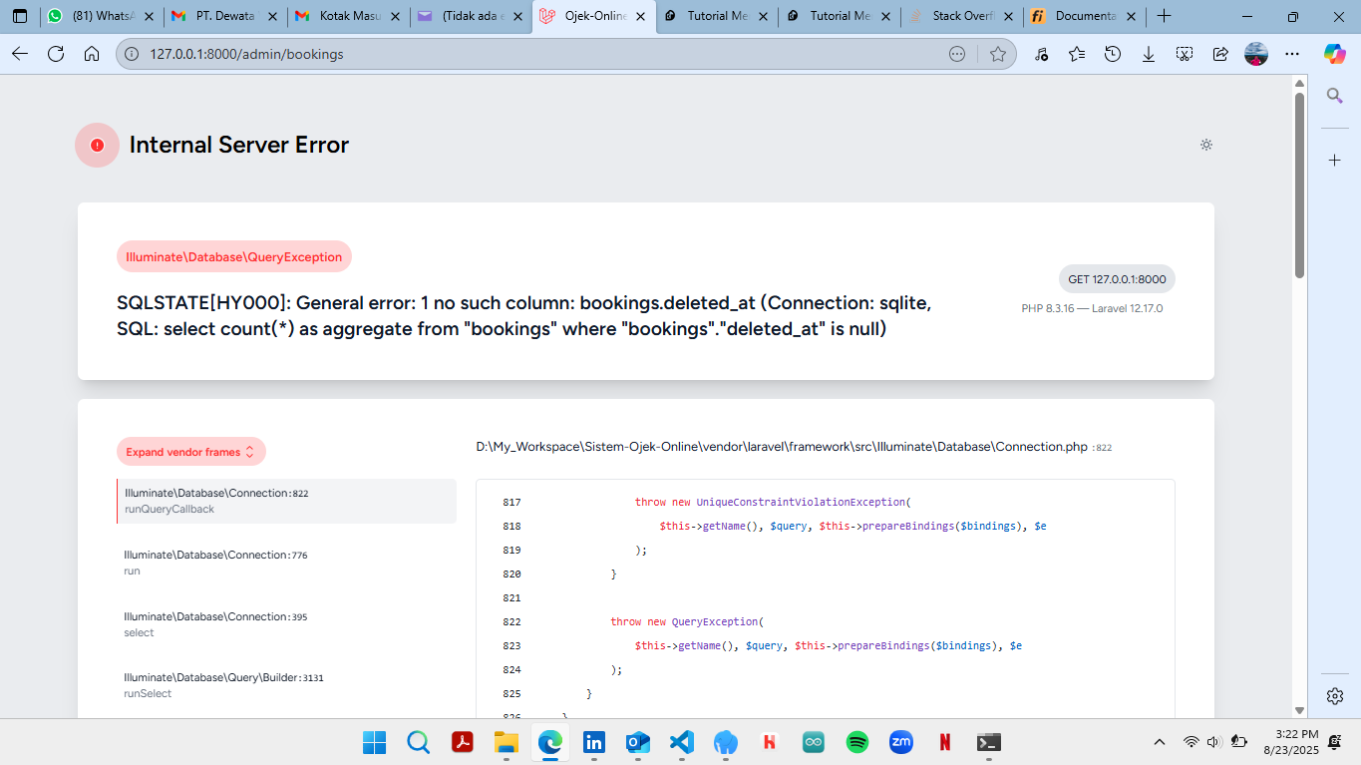The height and width of the screenshot is (765, 1361).
Task: Switch to the Stack Overflow tab
Action: point(961,16)
